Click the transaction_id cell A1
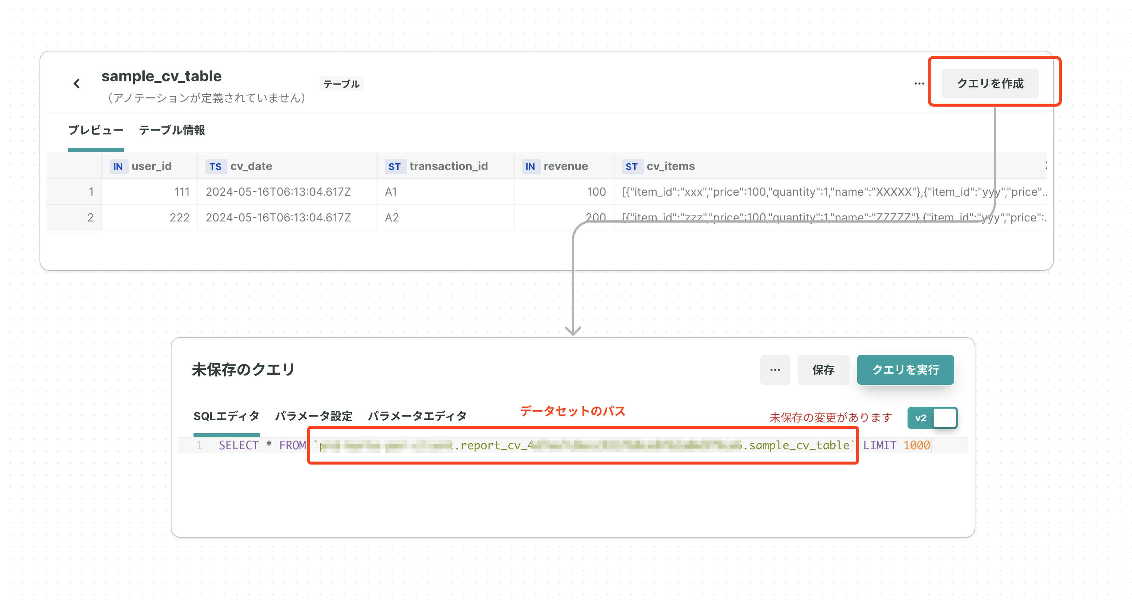Viewport: 1132px width, 601px height. tap(446, 192)
